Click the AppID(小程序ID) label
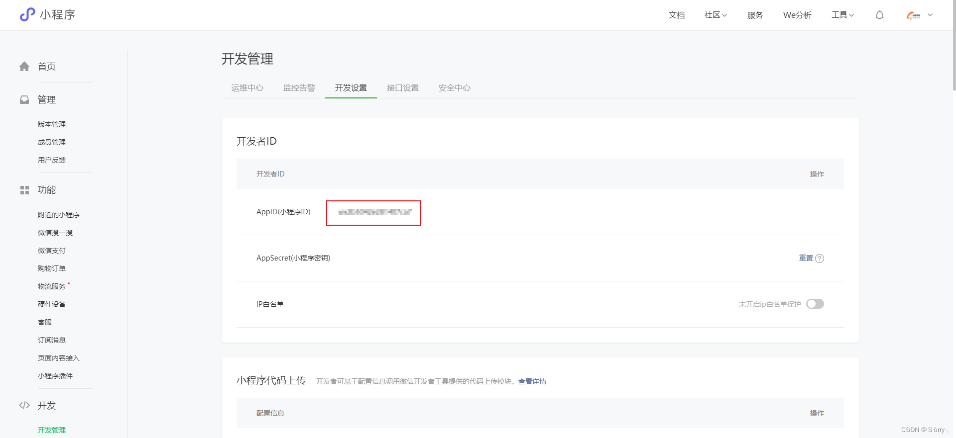956x438 pixels. click(283, 212)
